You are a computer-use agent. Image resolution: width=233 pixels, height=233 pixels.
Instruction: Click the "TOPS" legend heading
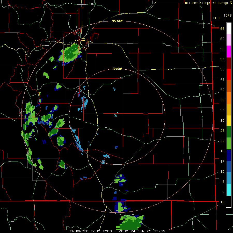pos(228,16)
